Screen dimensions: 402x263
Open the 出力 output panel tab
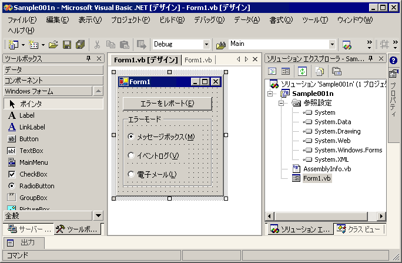[x=24, y=243]
